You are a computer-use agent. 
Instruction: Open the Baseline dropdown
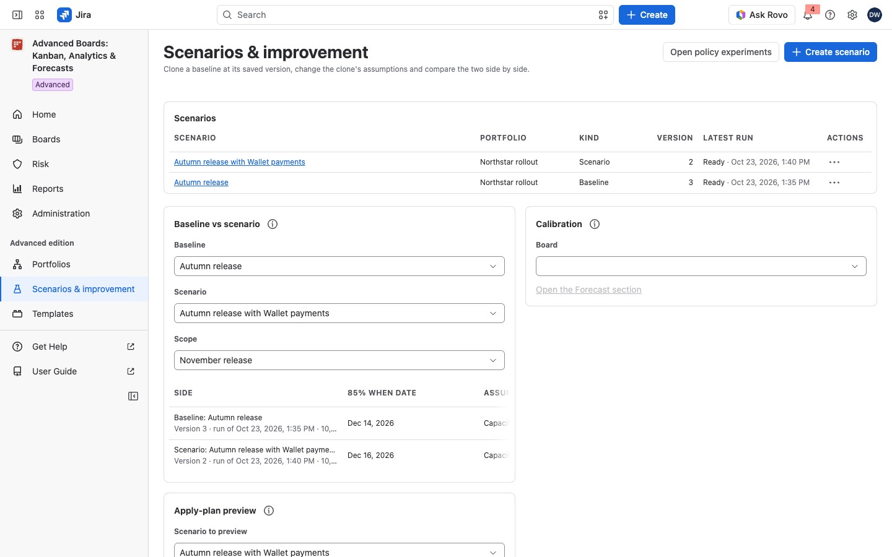(x=339, y=266)
